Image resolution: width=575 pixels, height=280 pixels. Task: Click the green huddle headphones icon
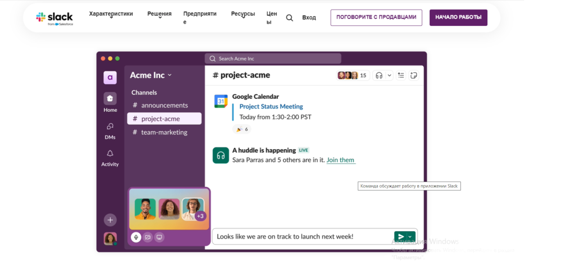point(221,155)
